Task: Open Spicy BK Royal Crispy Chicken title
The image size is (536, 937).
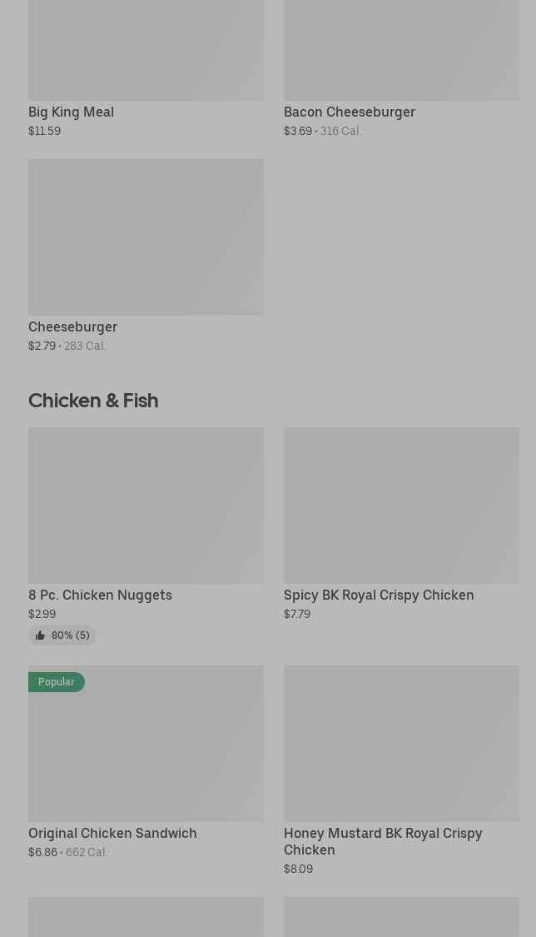Action: tap(379, 595)
